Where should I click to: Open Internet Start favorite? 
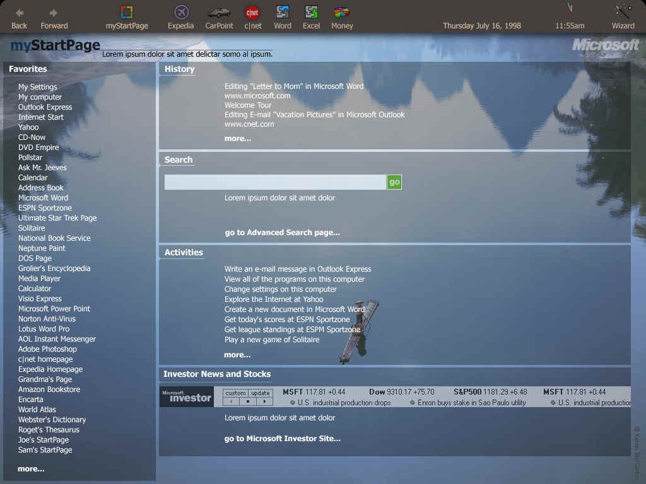(x=41, y=117)
